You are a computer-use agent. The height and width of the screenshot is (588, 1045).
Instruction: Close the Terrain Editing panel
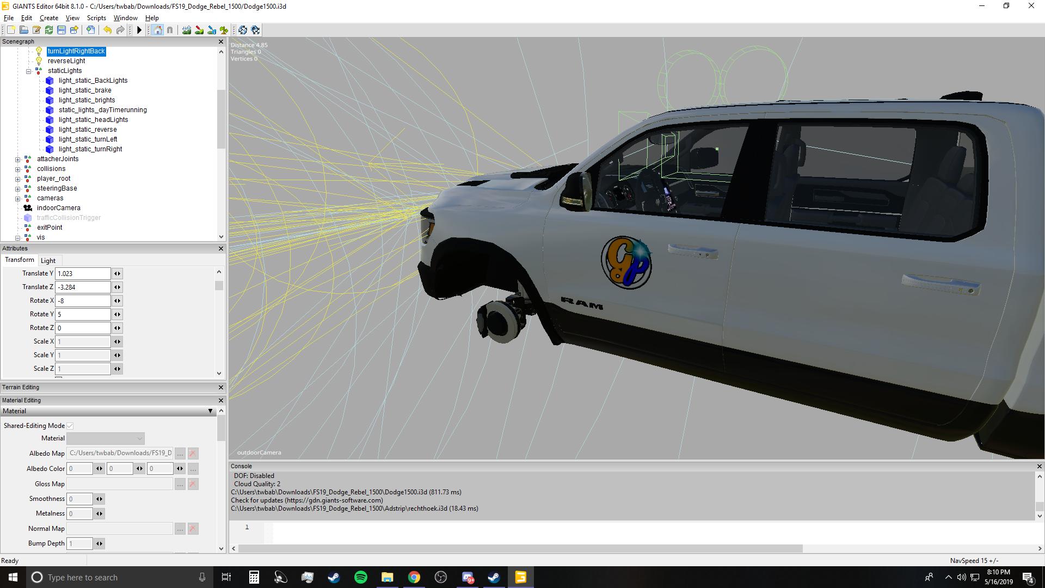tap(220, 387)
